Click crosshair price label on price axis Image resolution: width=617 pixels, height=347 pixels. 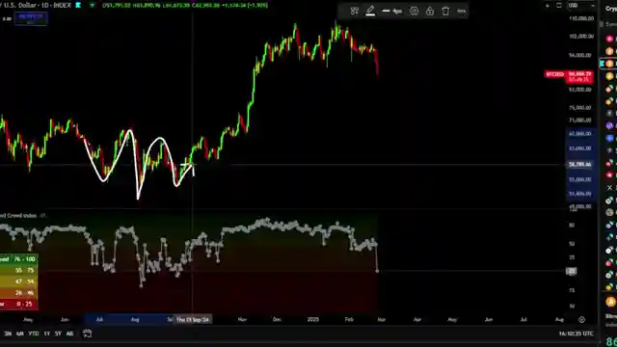580,164
